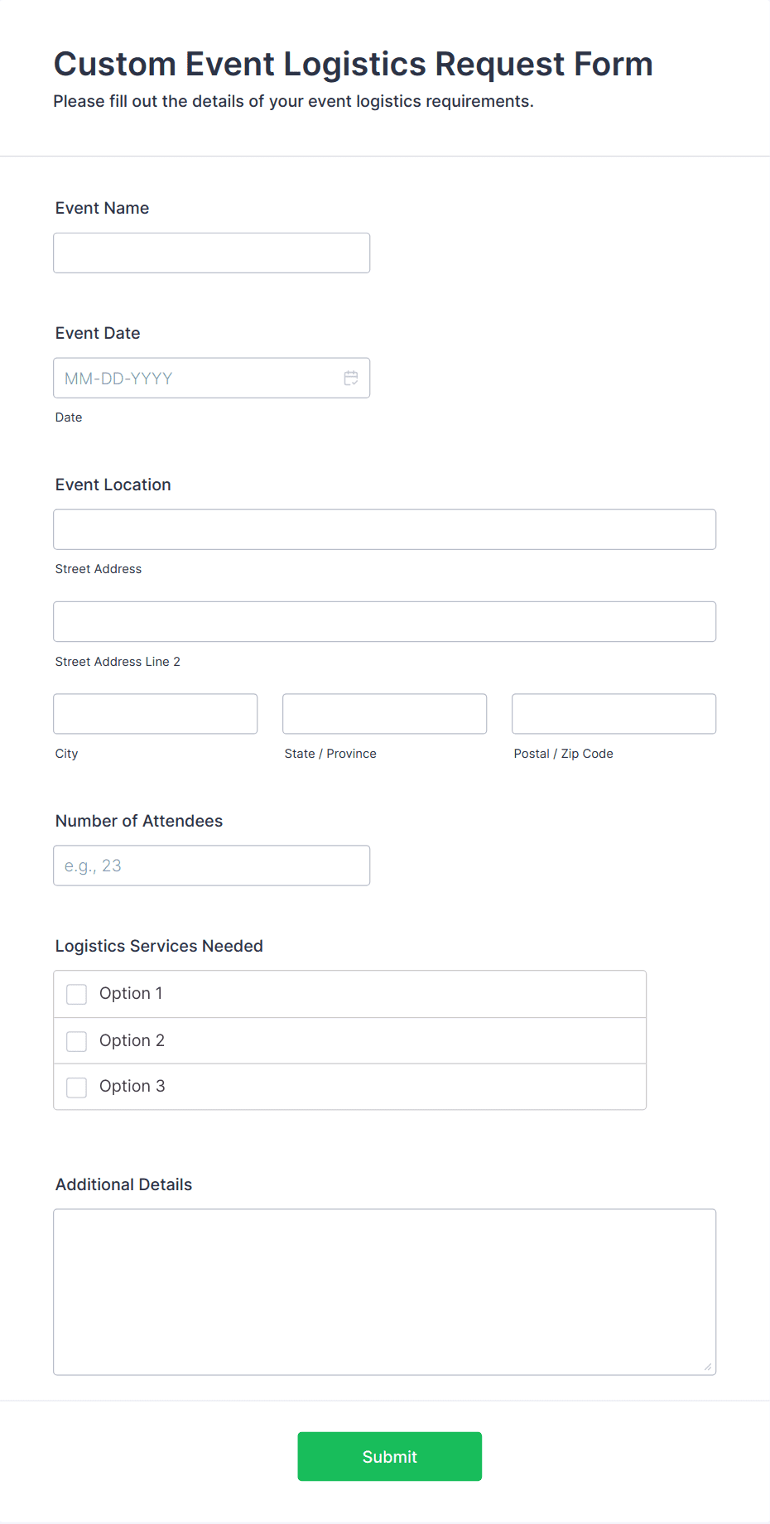Click the Event Date label
Viewport: 770px width, 1524px height.
coord(98,333)
